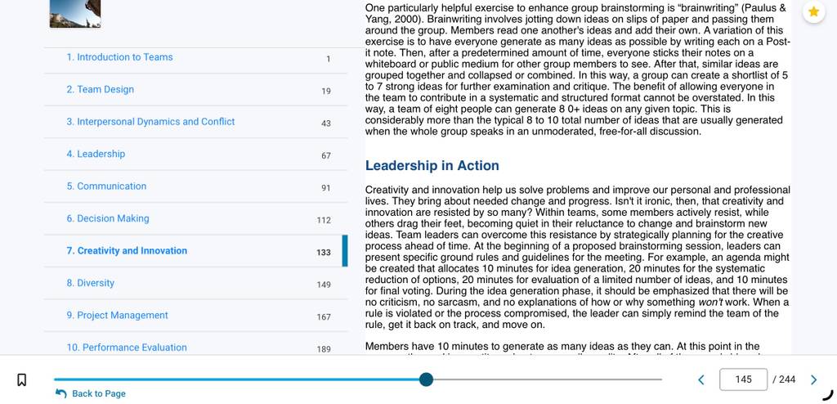Image resolution: width=837 pixels, height=404 pixels.
Task: Open chapter 5 Communication
Action: coord(196,186)
